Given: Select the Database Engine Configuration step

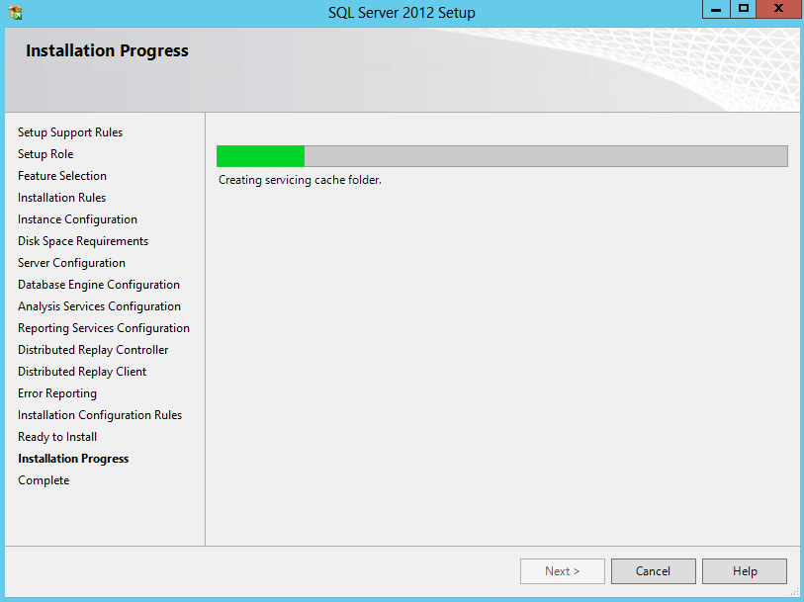Looking at the screenshot, I should pos(99,285).
